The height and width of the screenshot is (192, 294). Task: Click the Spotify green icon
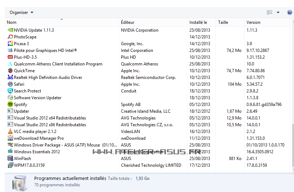pyautogui.click(x=10, y=105)
